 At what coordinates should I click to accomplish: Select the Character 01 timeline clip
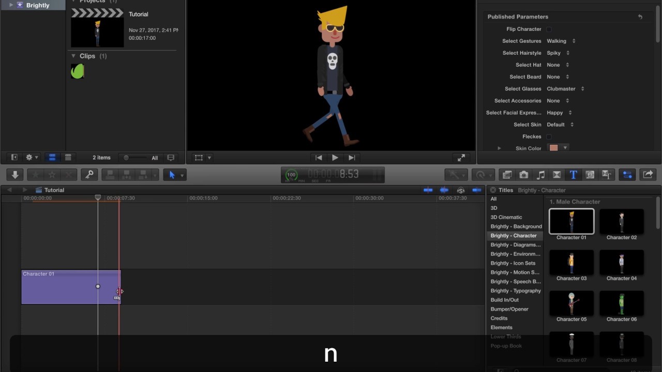pos(71,287)
